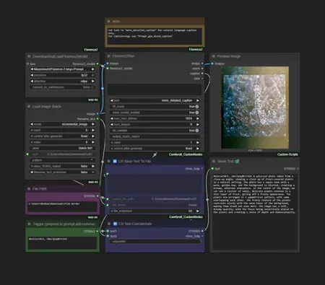Viewport: 325px width, 285px height.
Task: Cycle the attention option forward from sdpa
Action: point(93,81)
